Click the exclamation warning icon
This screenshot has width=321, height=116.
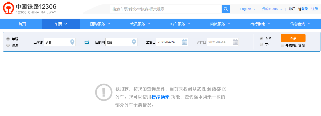104,92
